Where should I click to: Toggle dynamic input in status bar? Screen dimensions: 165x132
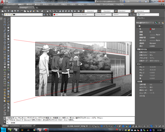click(x=95, y=126)
